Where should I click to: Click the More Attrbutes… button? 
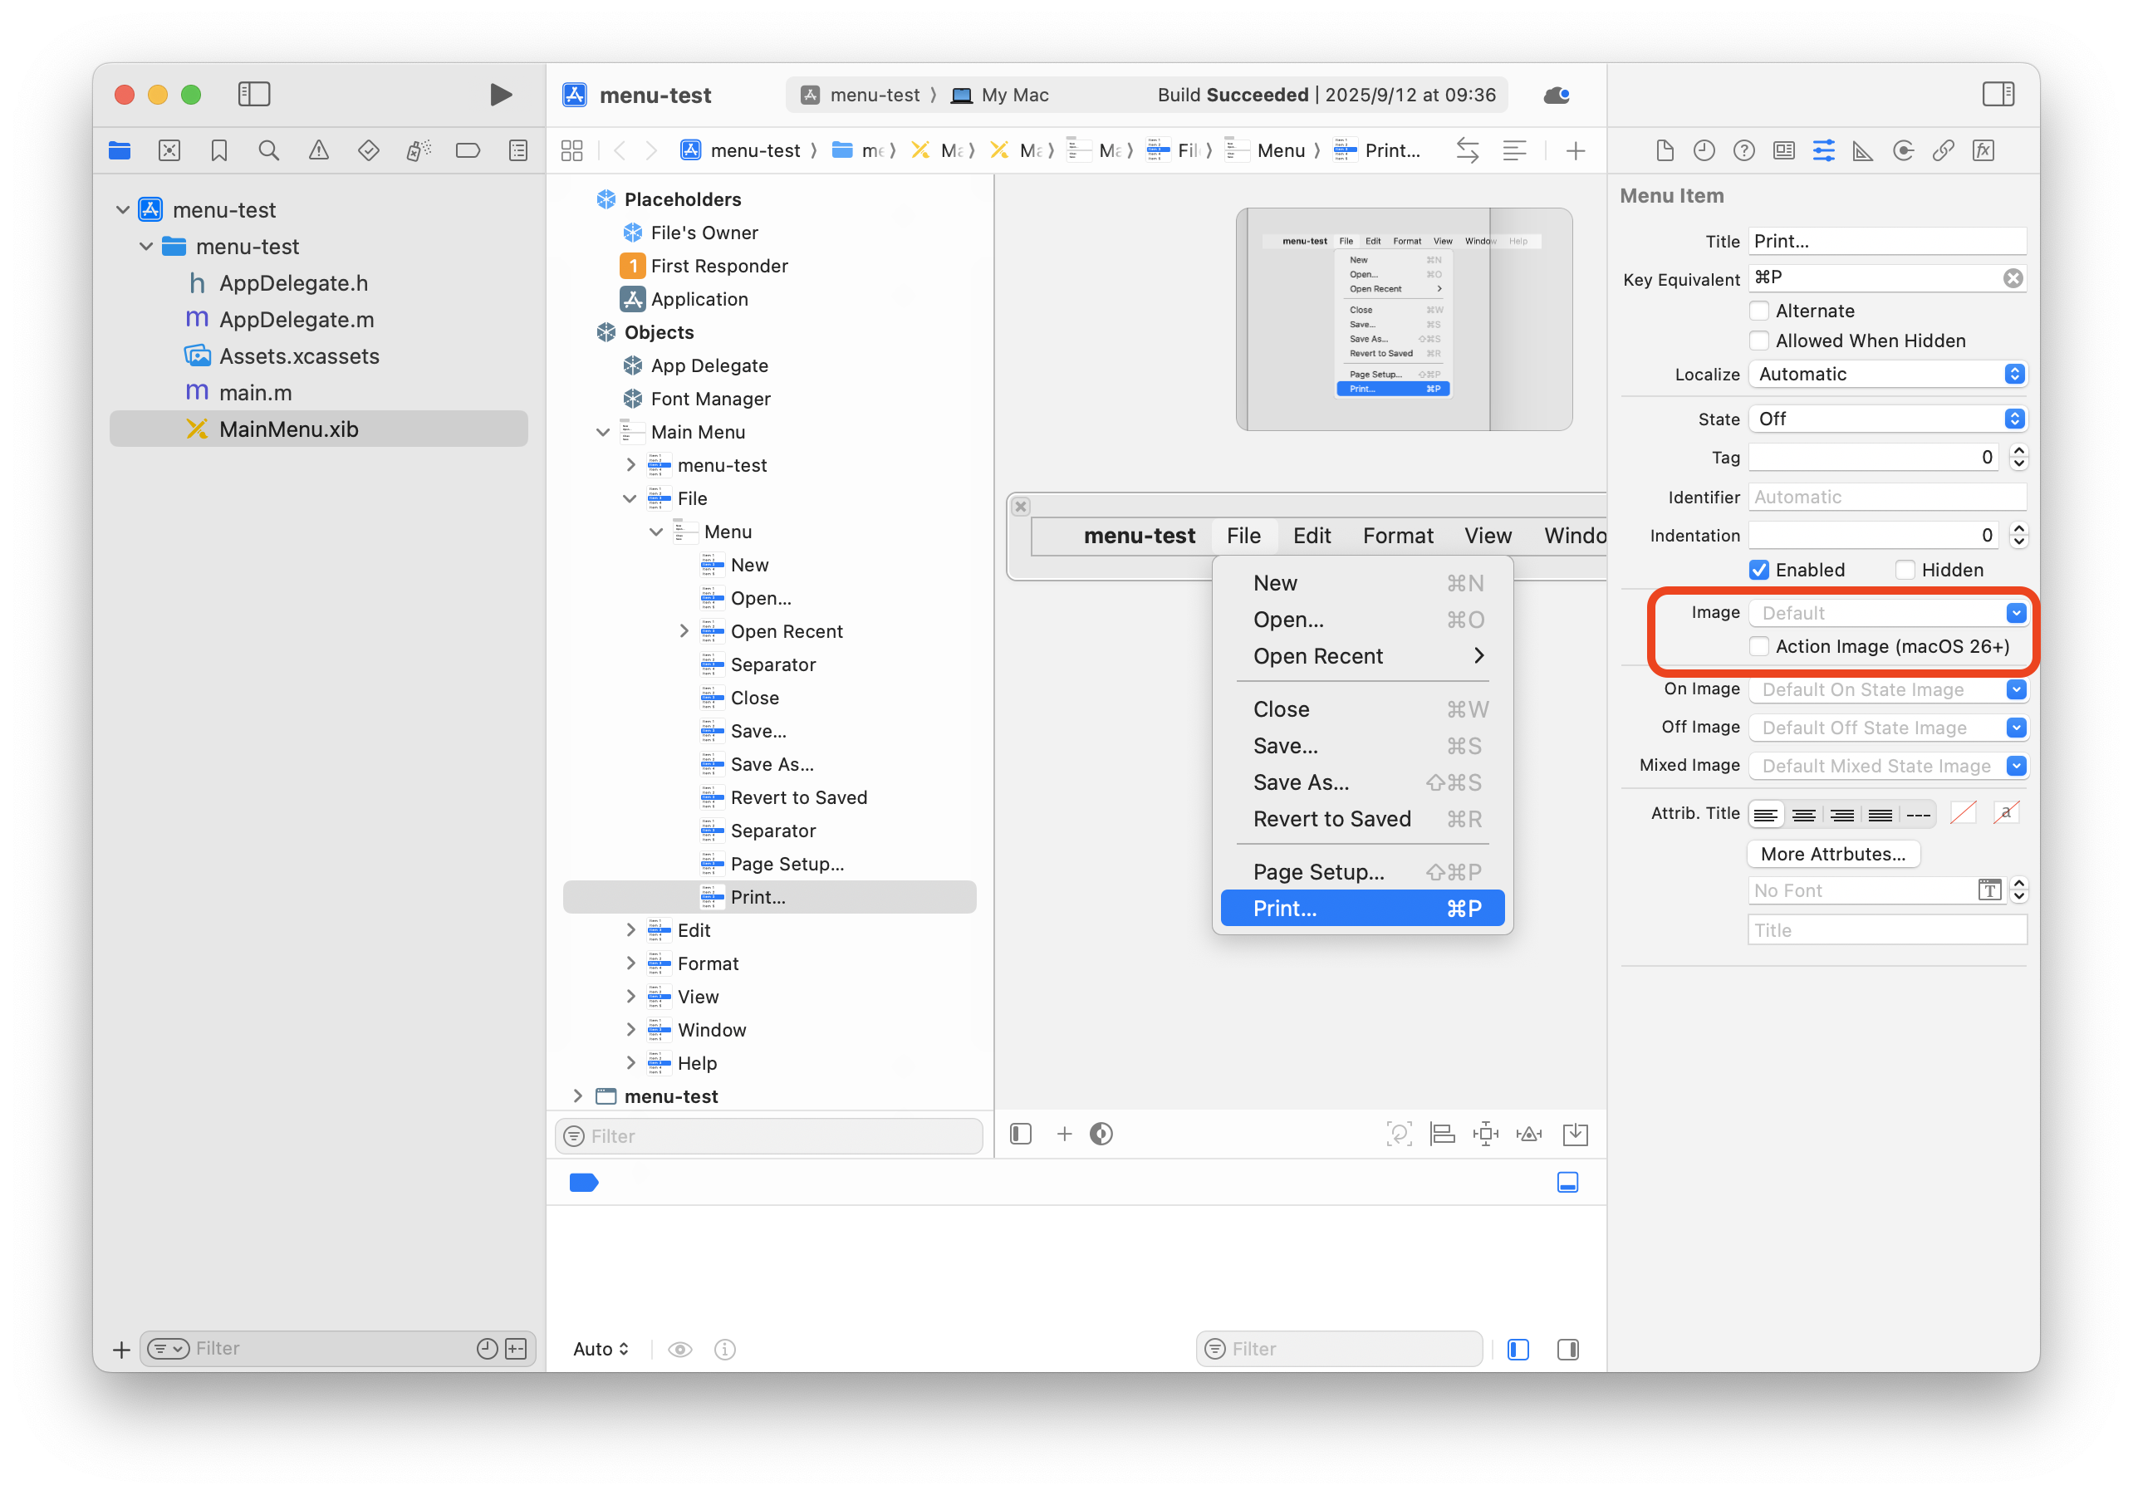pyautogui.click(x=1833, y=854)
